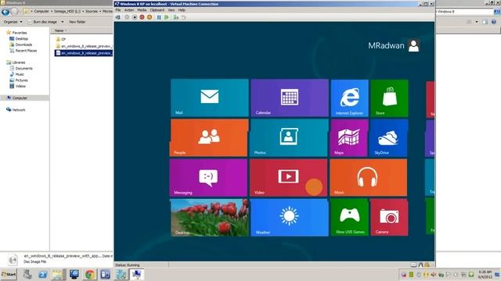This screenshot has height=281, width=501.
Task: Open the Maps tile
Action: 349,138
